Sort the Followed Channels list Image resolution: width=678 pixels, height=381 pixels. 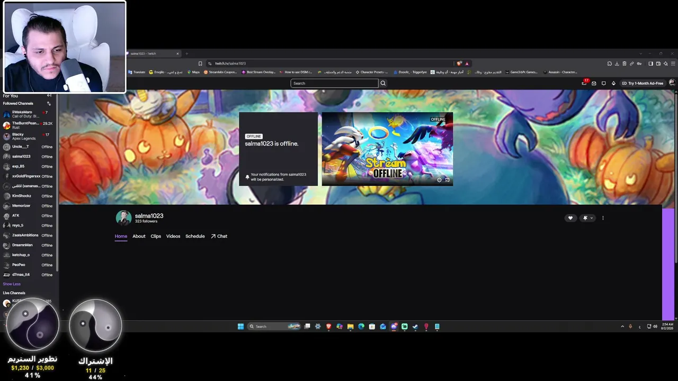(x=49, y=104)
